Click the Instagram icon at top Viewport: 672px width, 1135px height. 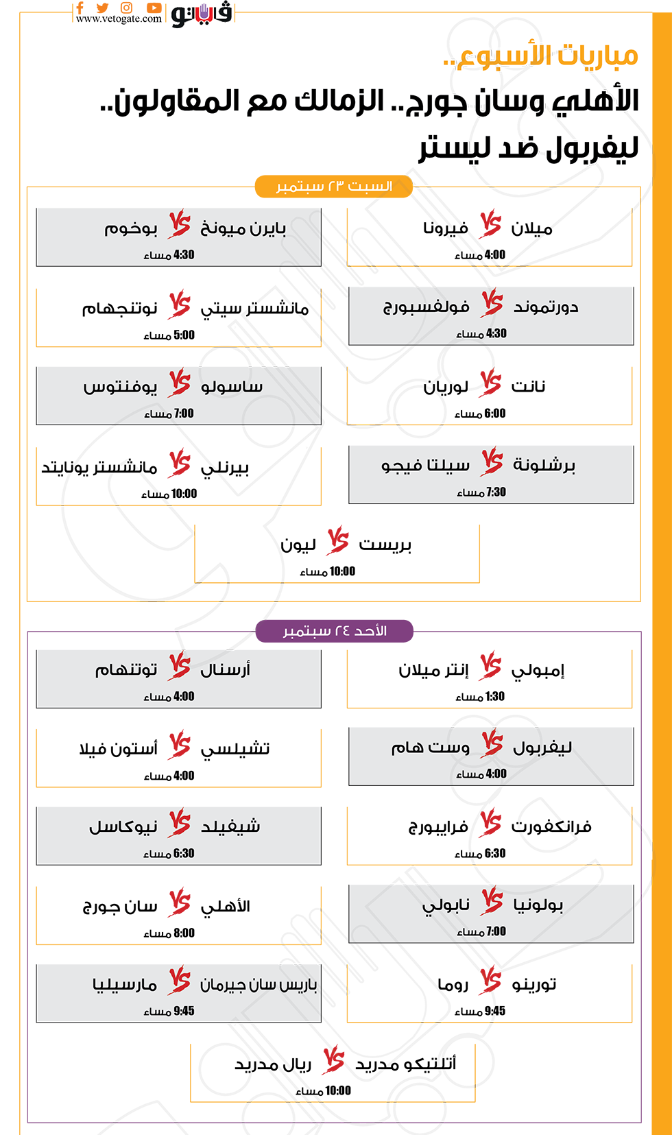click(x=127, y=8)
